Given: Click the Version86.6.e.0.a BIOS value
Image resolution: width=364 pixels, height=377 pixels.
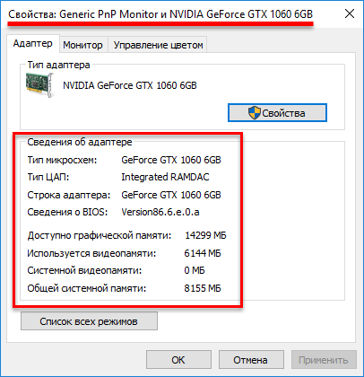Looking at the screenshot, I should click(160, 212).
